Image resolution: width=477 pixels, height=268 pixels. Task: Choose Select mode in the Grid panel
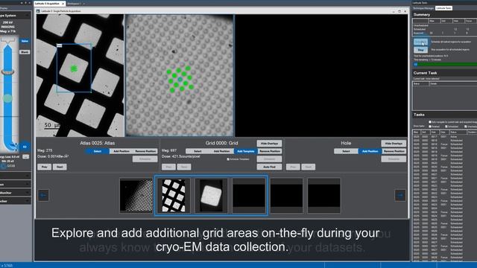coord(198,151)
